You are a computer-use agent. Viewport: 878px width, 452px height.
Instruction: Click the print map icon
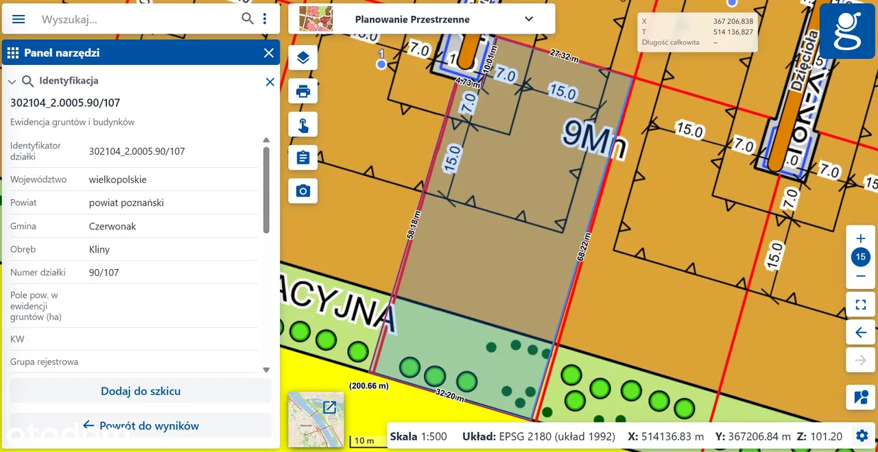pyautogui.click(x=302, y=90)
